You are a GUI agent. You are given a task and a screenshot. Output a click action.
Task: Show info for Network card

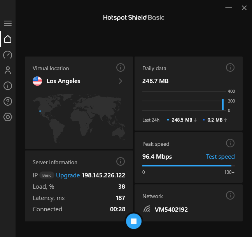point(230,195)
